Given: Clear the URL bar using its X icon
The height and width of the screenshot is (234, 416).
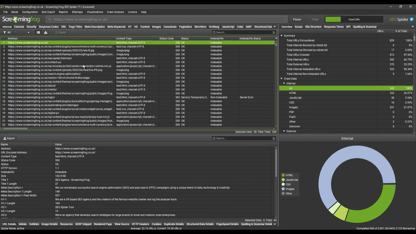Looking at the screenshot, I should 285,19.
